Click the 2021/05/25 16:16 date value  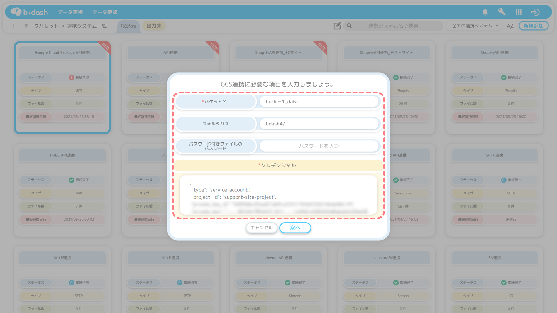tap(79, 117)
